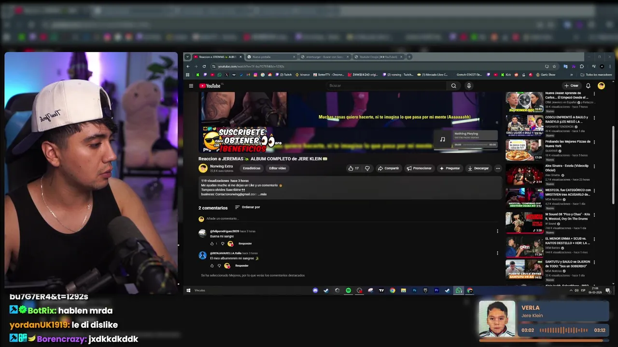Open the Alex Sinatra Estela video thumbnail
Screen dimensions: 618x347
(x=524, y=174)
